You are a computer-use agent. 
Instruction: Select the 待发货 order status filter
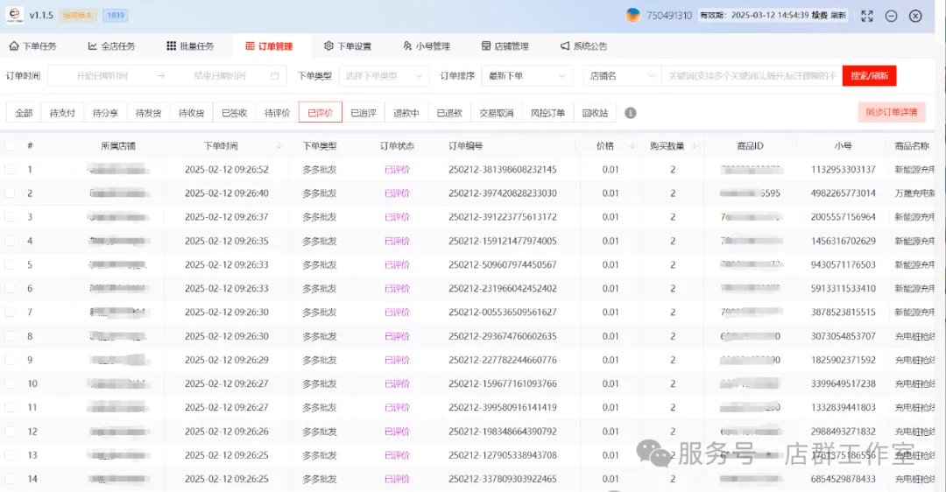coord(148,113)
